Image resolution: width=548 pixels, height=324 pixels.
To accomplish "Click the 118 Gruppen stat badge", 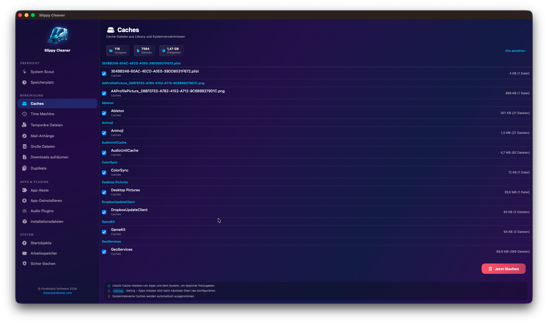I will point(118,51).
